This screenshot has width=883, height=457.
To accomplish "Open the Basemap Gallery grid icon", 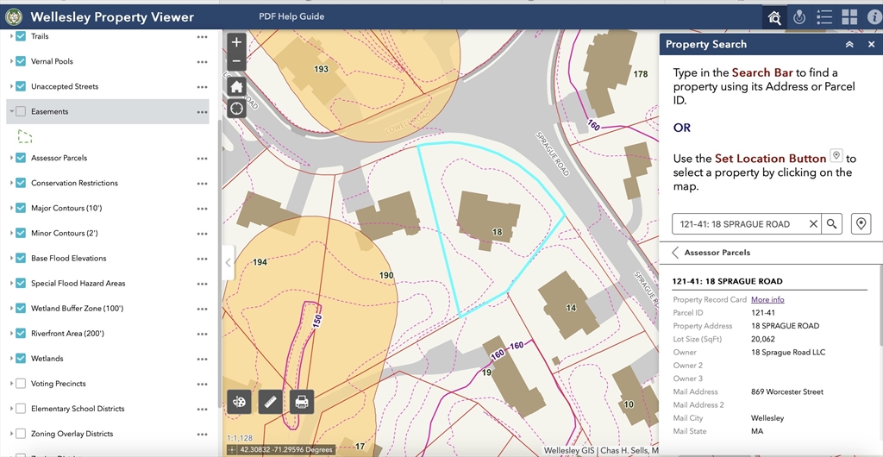I will (849, 17).
